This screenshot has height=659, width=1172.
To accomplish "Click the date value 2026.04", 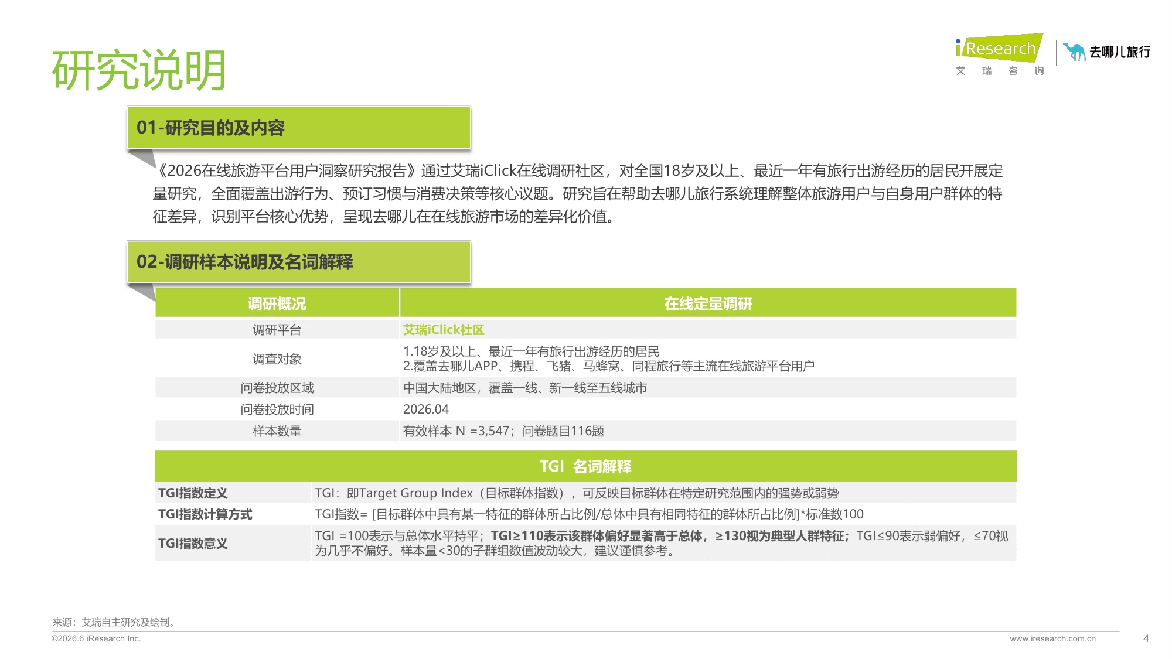I will click(x=426, y=409).
